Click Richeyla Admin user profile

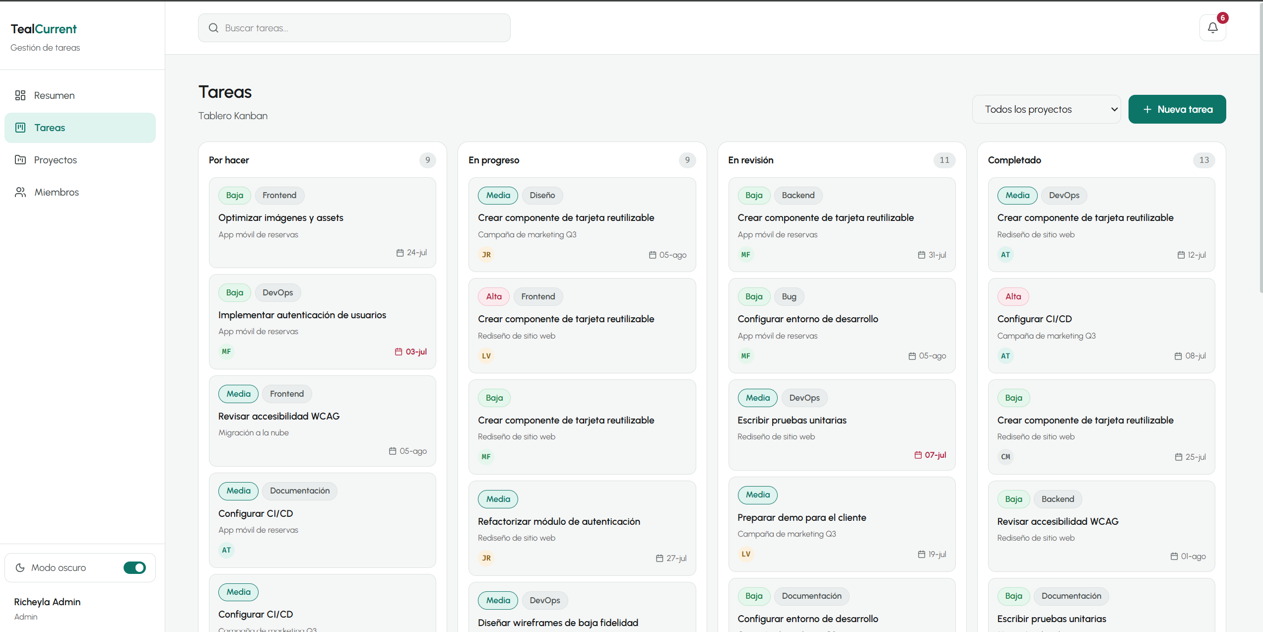(x=47, y=608)
